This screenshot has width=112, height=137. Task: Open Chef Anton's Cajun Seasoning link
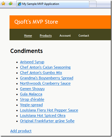(45, 67)
